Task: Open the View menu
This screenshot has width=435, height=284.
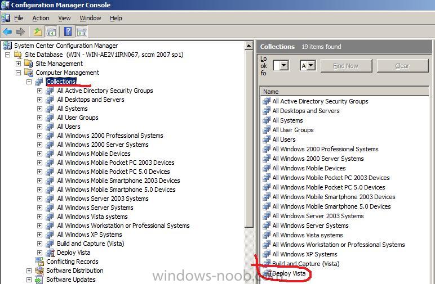Action: [x=64, y=18]
